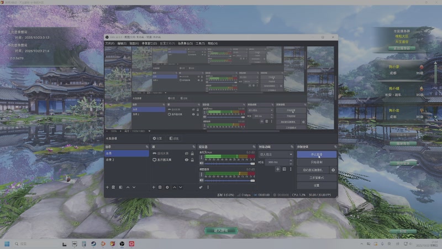The height and width of the screenshot is (249, 442).
Task: Pop out the Controls dock panel
Action: 335,147
